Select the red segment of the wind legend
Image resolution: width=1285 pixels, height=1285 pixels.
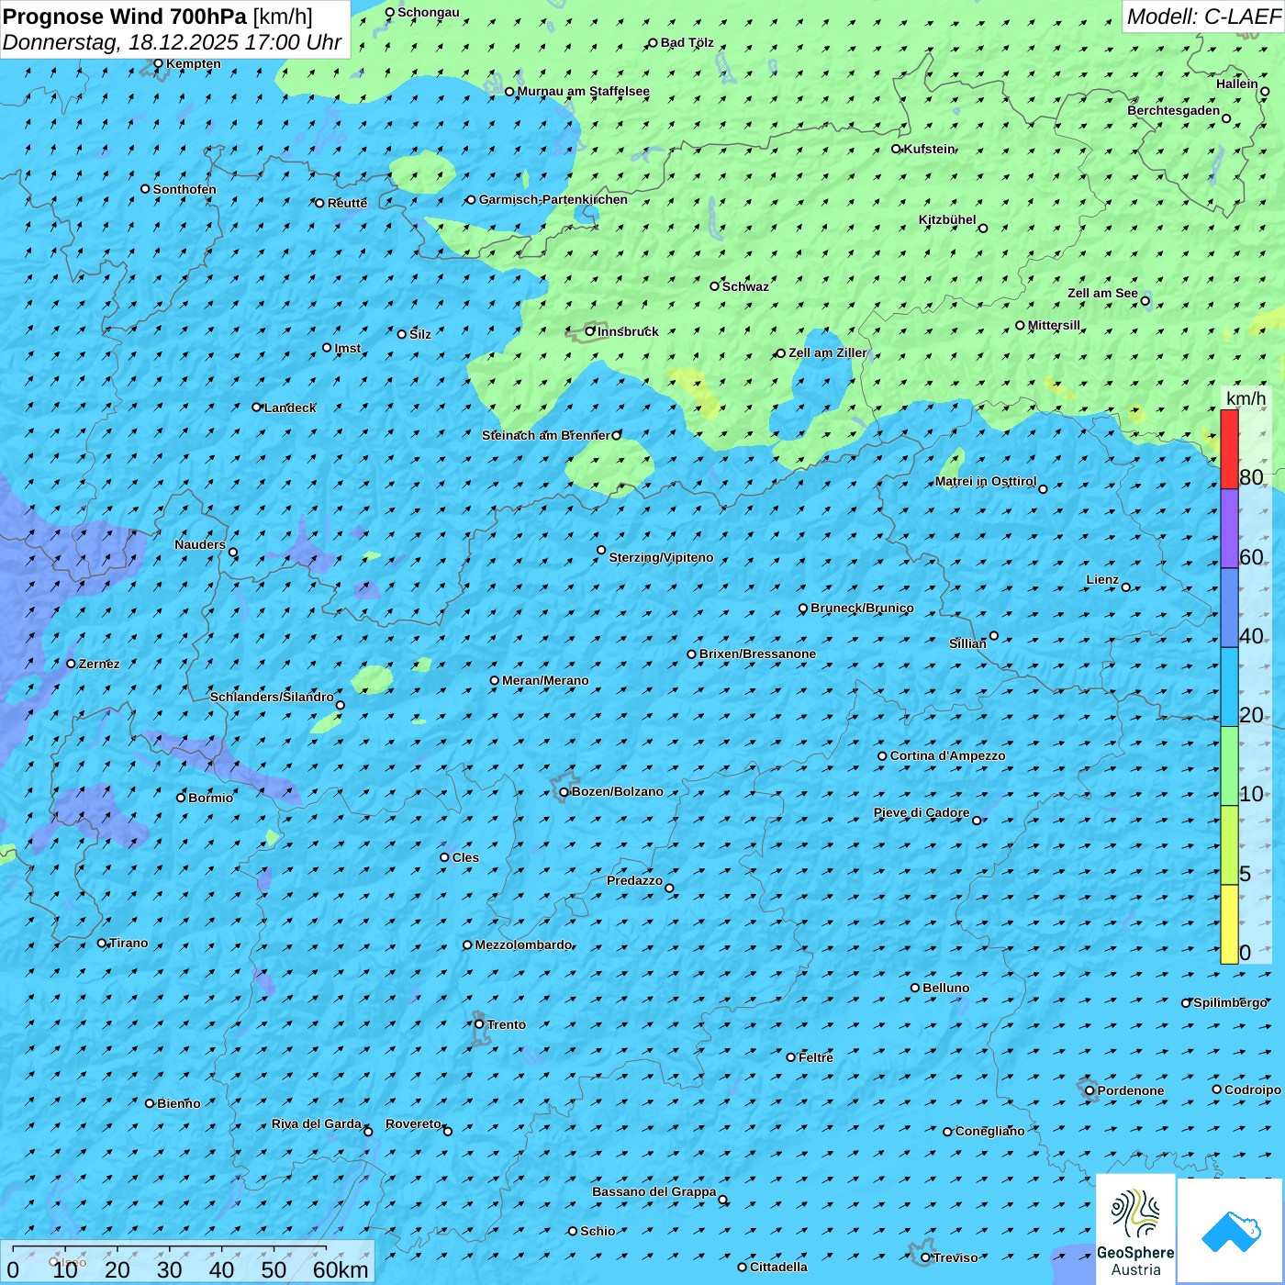coord(1229,449)
